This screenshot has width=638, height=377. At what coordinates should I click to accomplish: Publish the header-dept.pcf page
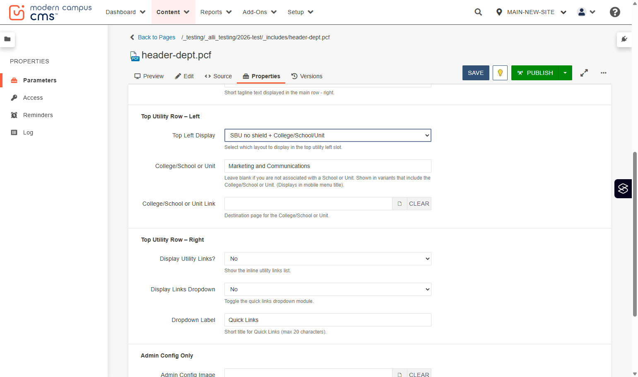[x=535, y=73]
